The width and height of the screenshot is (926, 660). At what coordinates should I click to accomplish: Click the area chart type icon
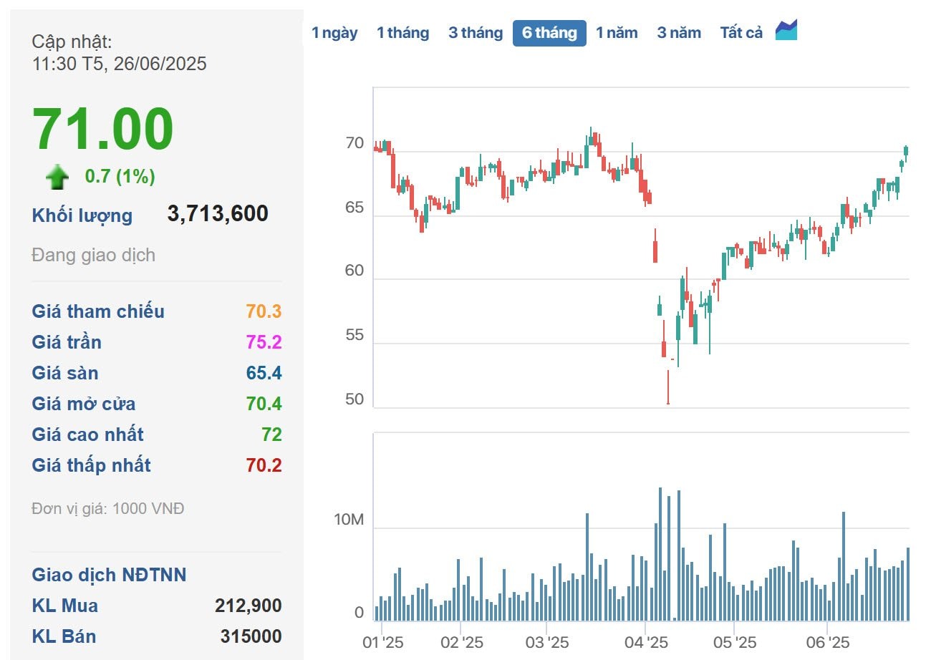[786, 31]
